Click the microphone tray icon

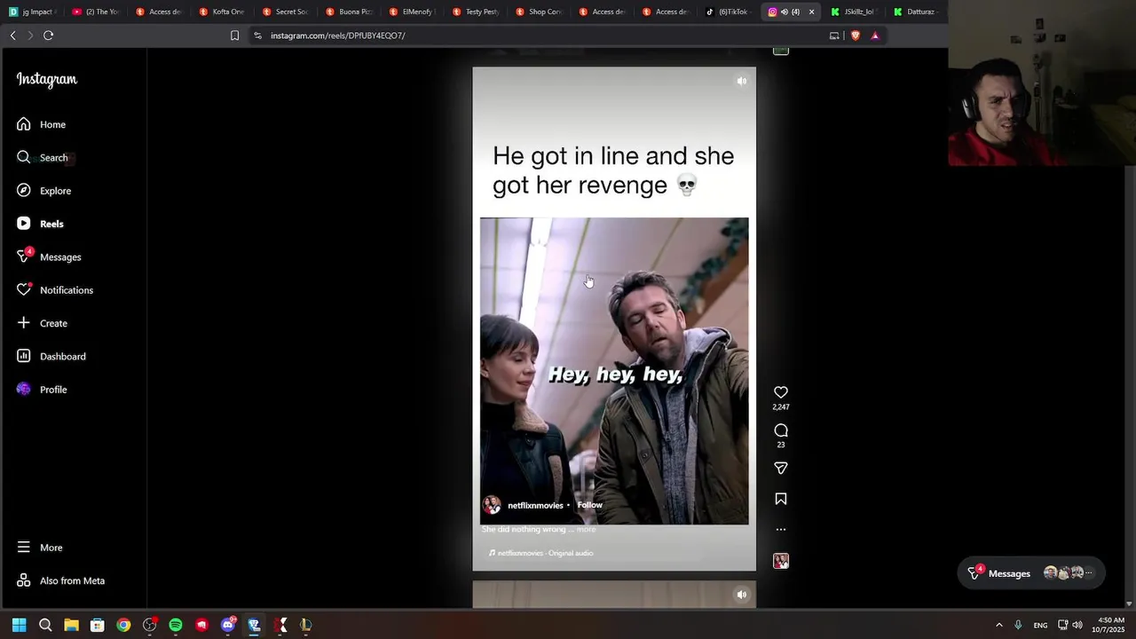click(x=1018, y=625)
